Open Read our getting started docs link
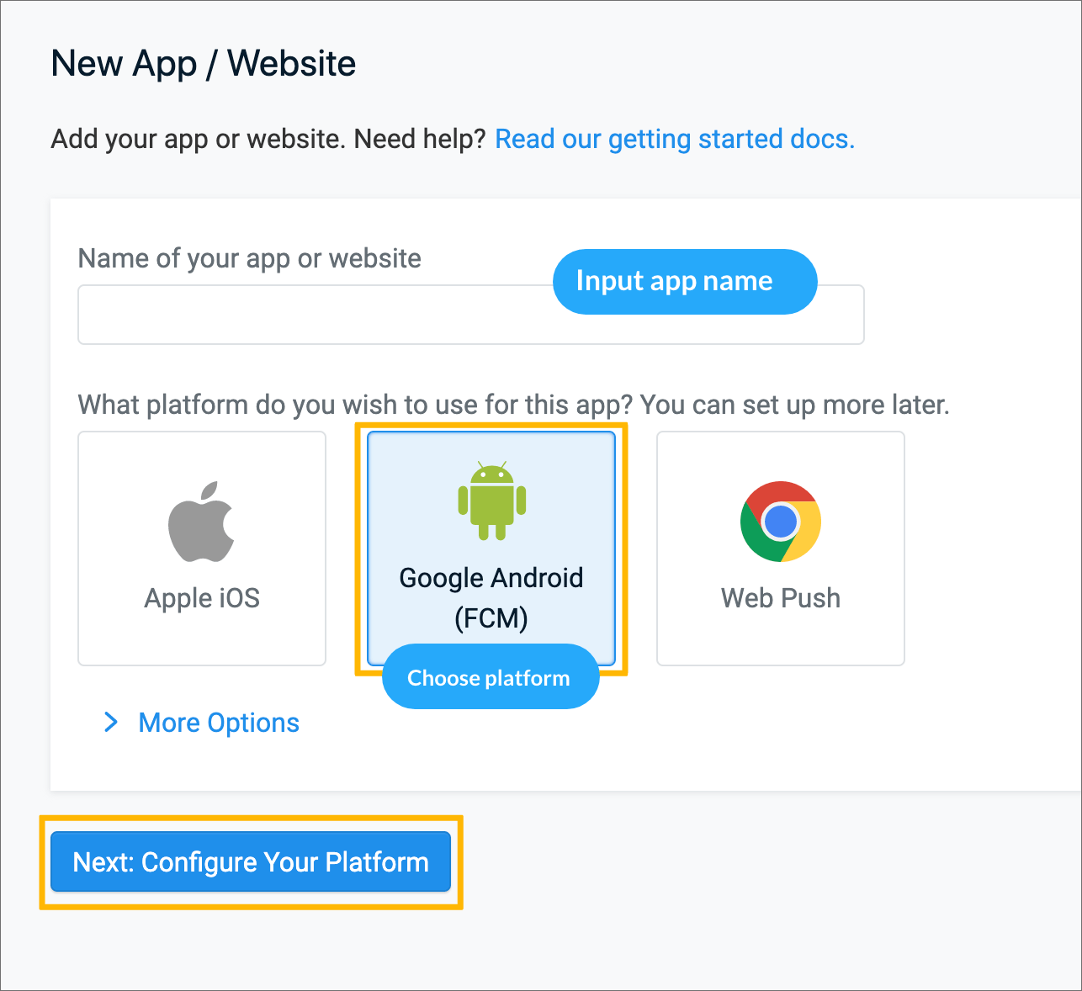The height and width of the screenshot is (991, 1082). (x=675, y=139)
